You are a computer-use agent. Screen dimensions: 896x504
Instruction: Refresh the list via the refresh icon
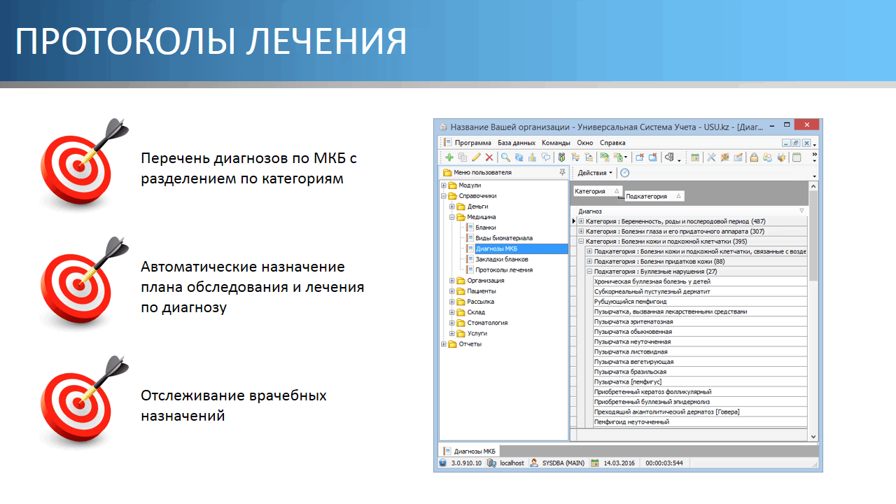(x=519, y=157)
